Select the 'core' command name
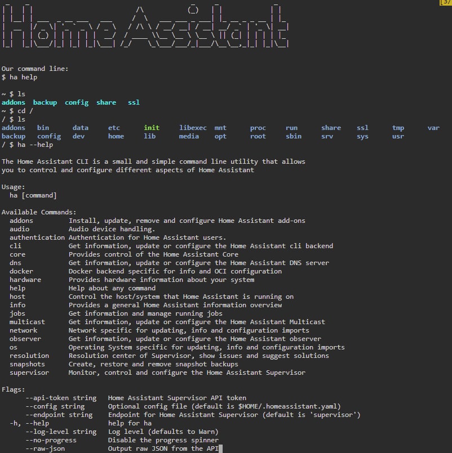 [17, 254]
